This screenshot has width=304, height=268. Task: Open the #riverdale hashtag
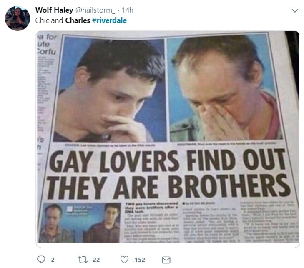(x=110, y=20)
